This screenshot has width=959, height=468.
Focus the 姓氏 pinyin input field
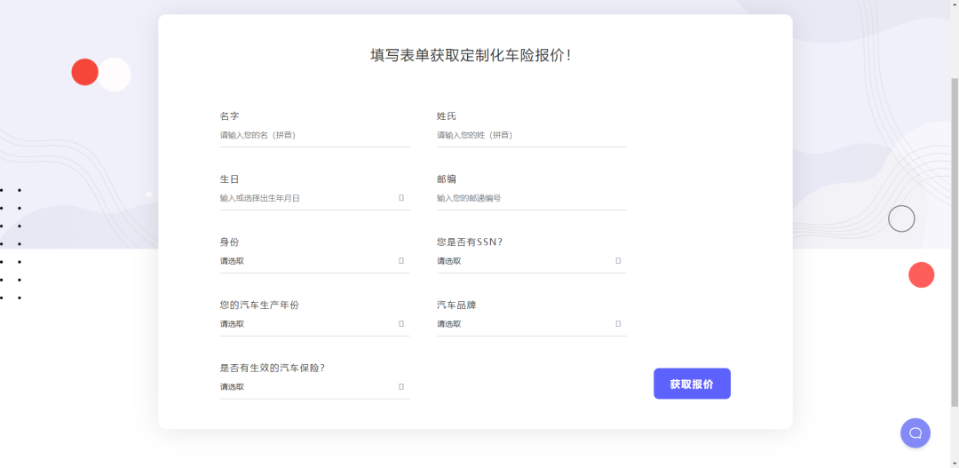(529, 135)
